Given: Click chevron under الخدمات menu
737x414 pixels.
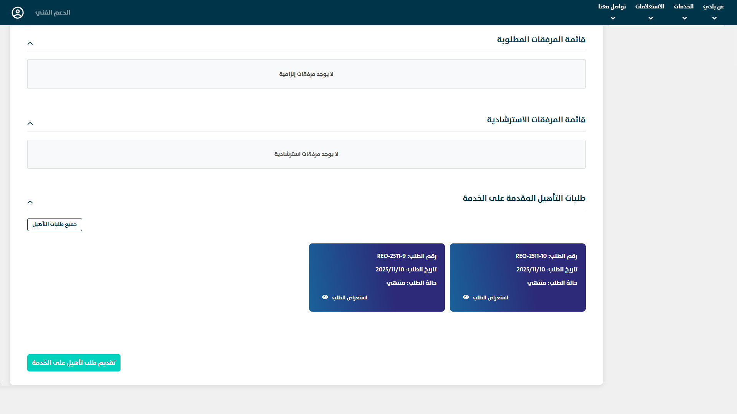Looking at the screenshot, I should click(x=684, y=18).
